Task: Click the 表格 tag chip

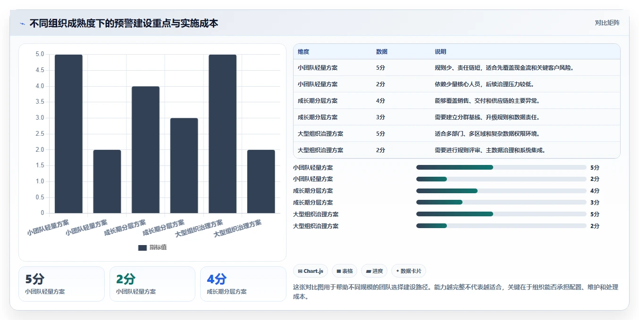Action: tap(345, 271)
